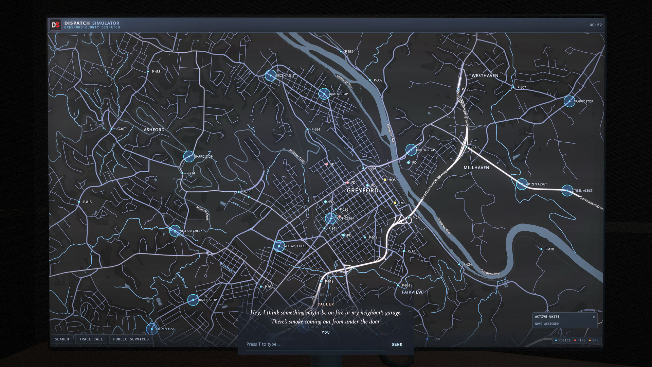Select citizen assist incident left of P-309
Viewport: 652px width, 367px height.
coord(271,75)
